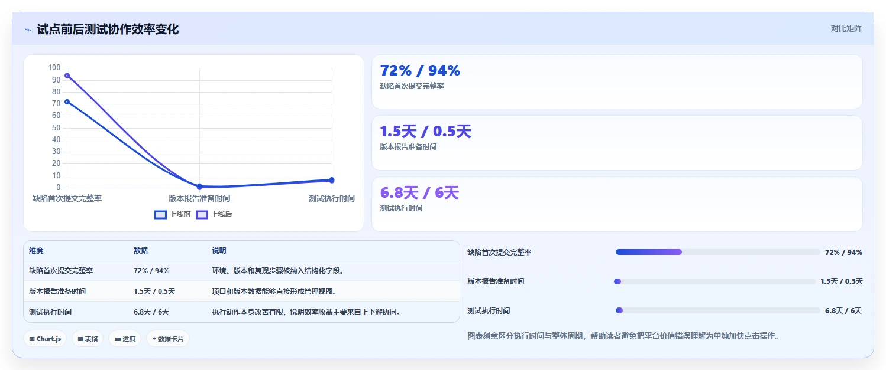Click the 测试执行时间 progress bar

point(718,310)
